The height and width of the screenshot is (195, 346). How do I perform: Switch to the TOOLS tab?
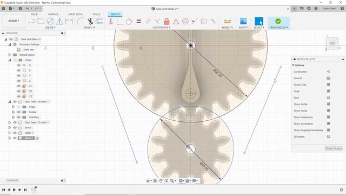pos(96,14)
